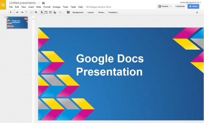Collapse the toolbar with double-chevron icon
204x123 pixels.
(x=197, y=13)
